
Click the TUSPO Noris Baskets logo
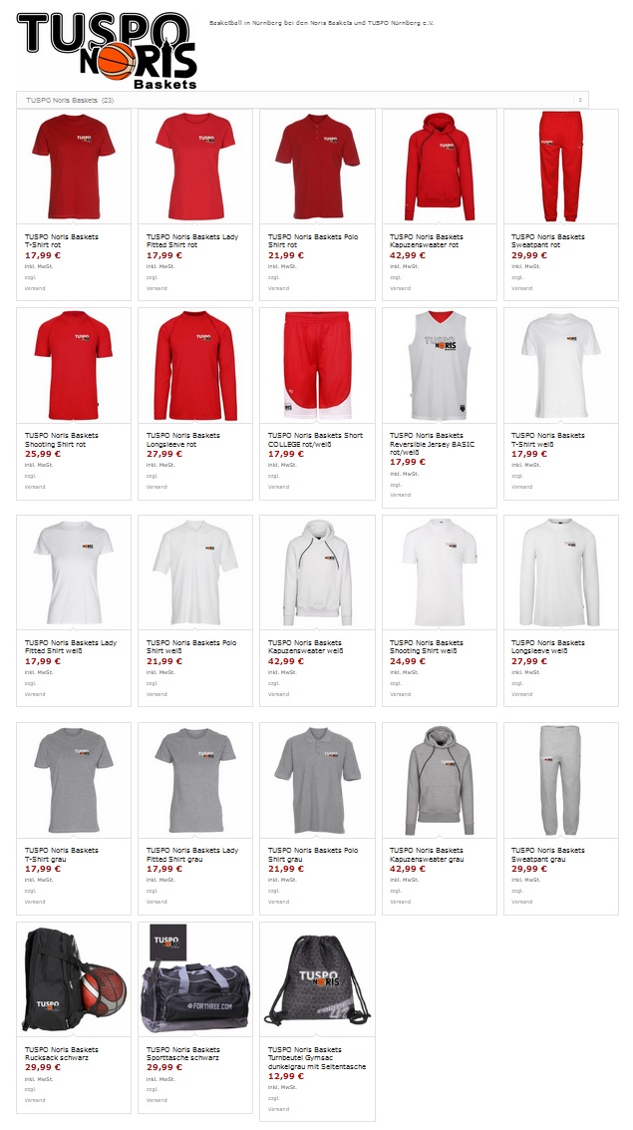107,50
